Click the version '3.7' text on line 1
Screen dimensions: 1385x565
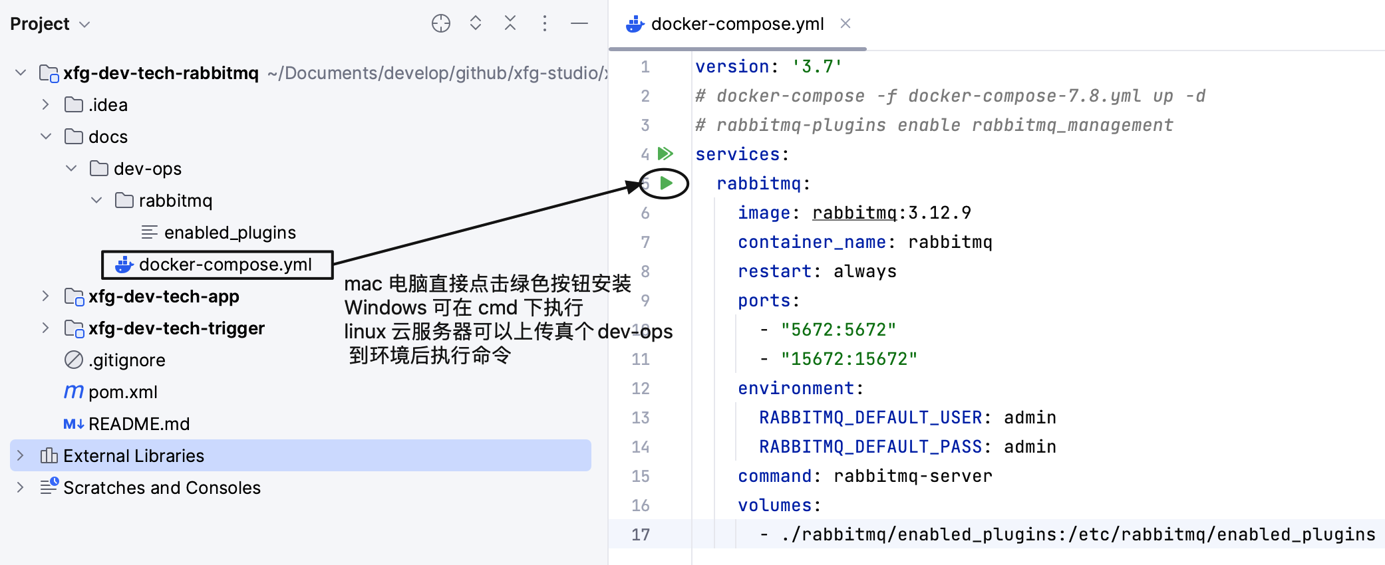coord(769,66)
